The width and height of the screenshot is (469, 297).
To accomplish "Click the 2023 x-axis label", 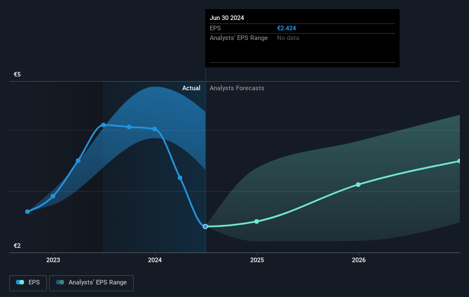I will pyautogui.click(x=53, y=260).
